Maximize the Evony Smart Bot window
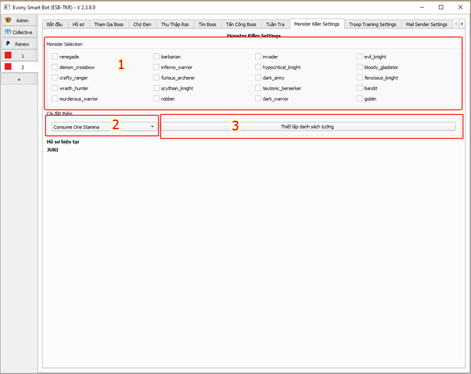 pyautogui.click(x=441, y=7)
